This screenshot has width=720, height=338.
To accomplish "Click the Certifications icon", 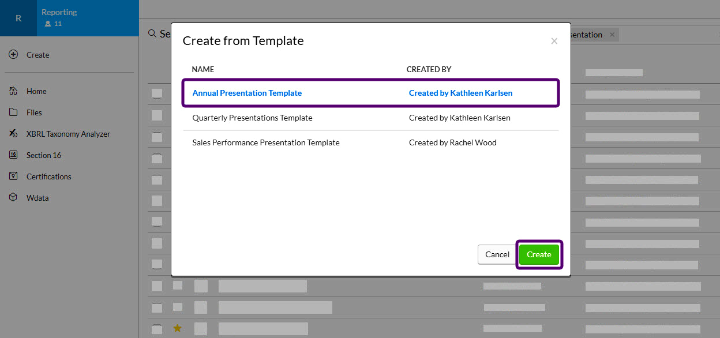I will click(13, 176).
